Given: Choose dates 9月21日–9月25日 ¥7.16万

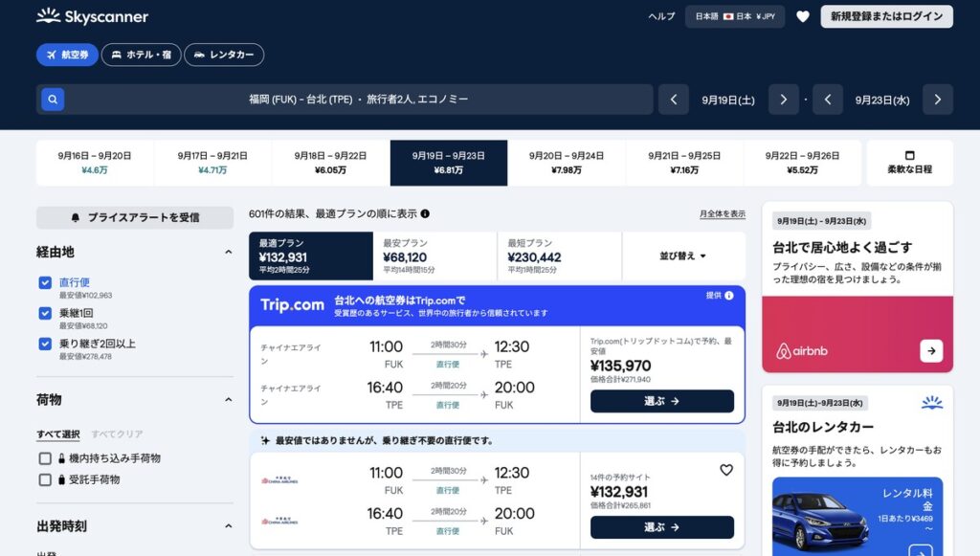Looking at the screenshot, I should [684, 163].
